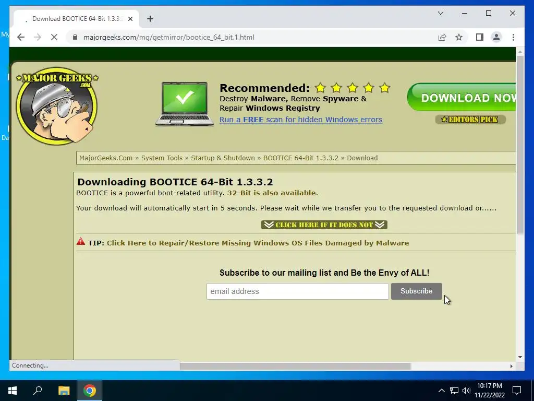Screen dimensions: 534x401
Task: Stop page loading with X button
Action: pos(54,37)
